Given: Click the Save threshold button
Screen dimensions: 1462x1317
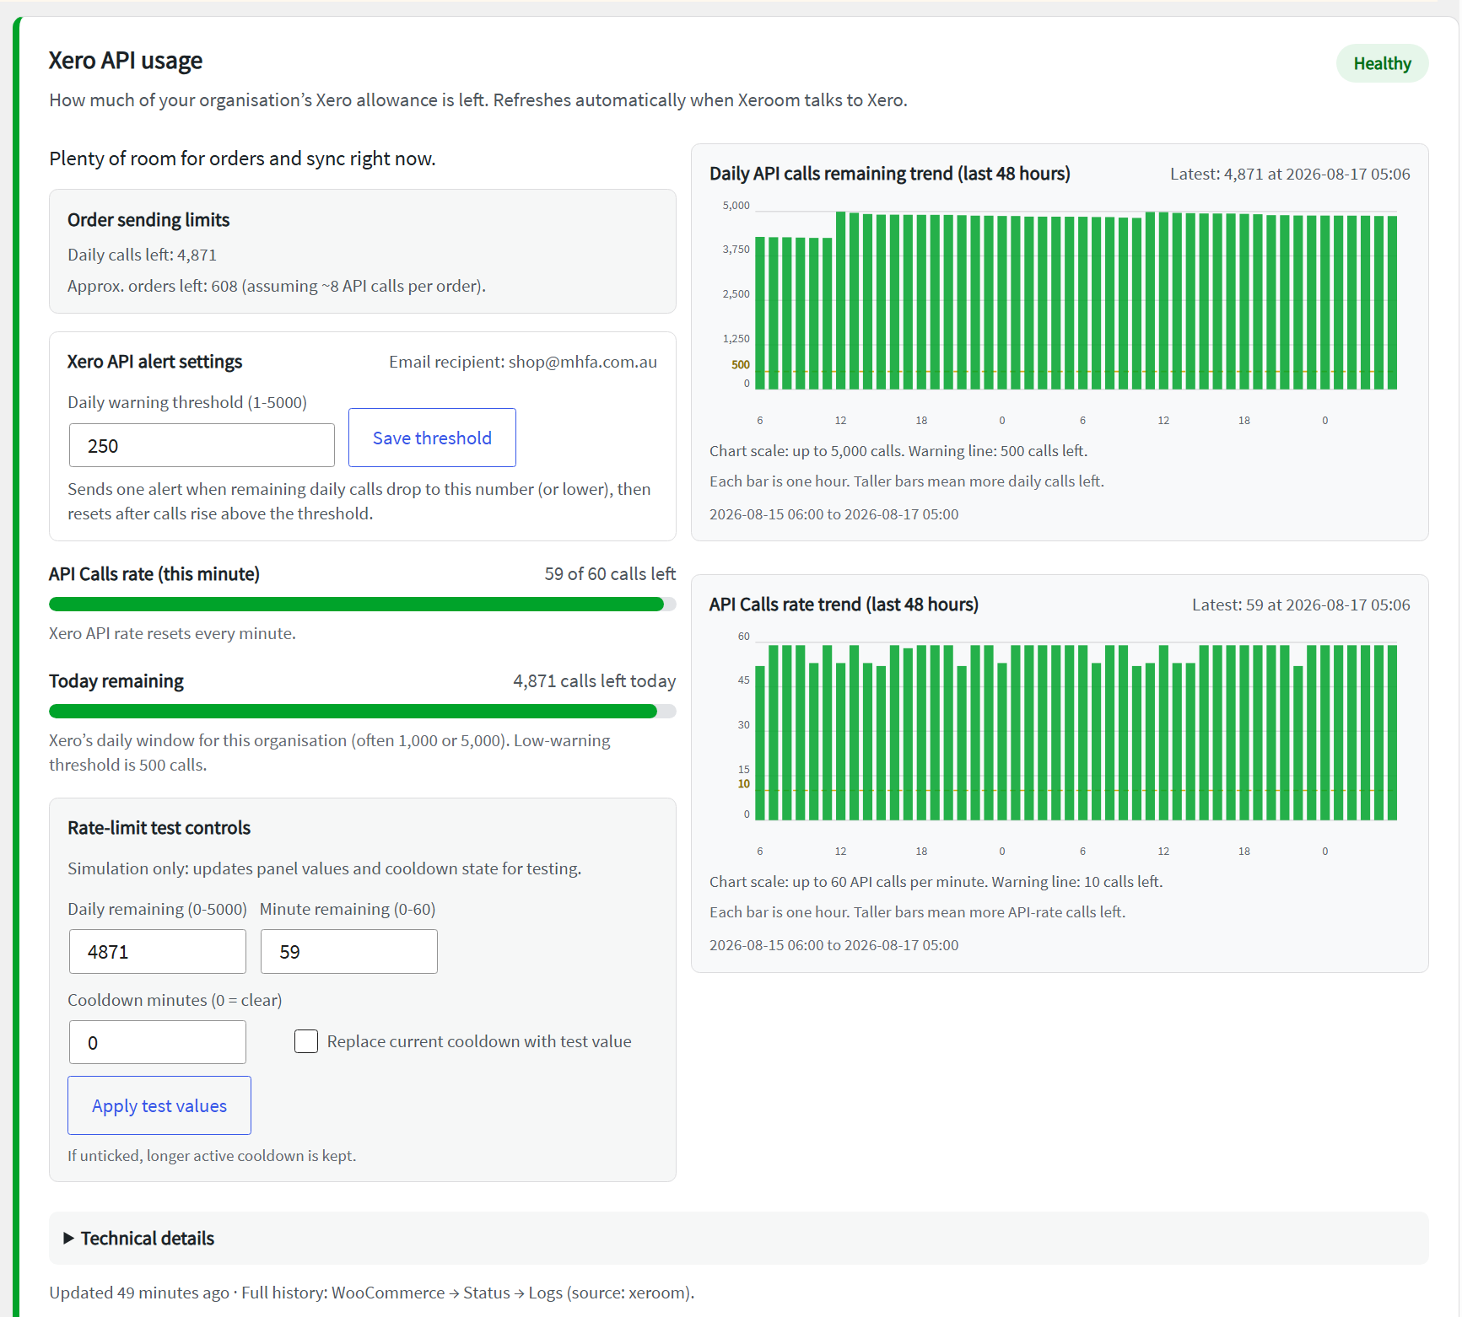Looking at the screenshot, I should pos(432,438).
